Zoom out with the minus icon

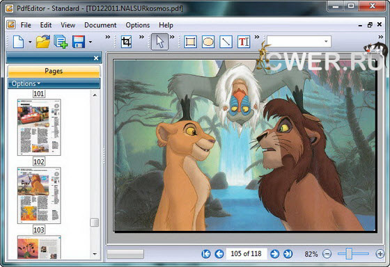coord(327,254)
